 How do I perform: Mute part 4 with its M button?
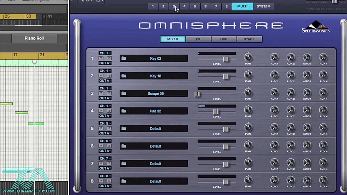tap(101, 111)
